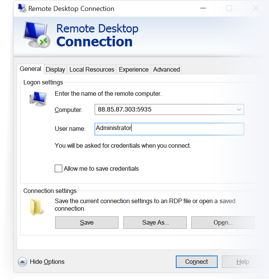Enable Allow me to save credentials
This screenshot has height=280, width=269.
(58, 168)
